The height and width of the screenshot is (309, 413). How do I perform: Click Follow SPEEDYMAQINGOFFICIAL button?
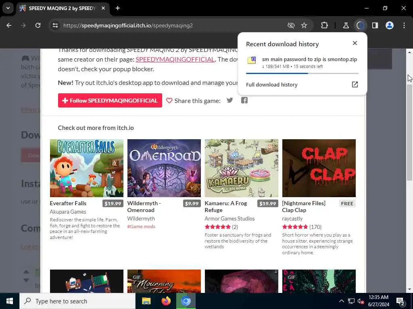tap(110, 100)
